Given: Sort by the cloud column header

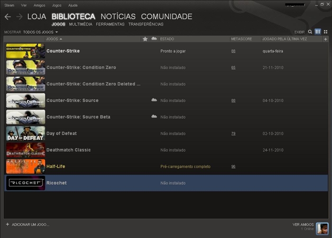Looking at the screenshot, I should click(154, 38).
